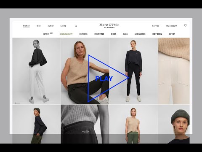Click the Marc O'Polo logo
The width and height of the screenshot is (202, 152).
tap(109, 25)
